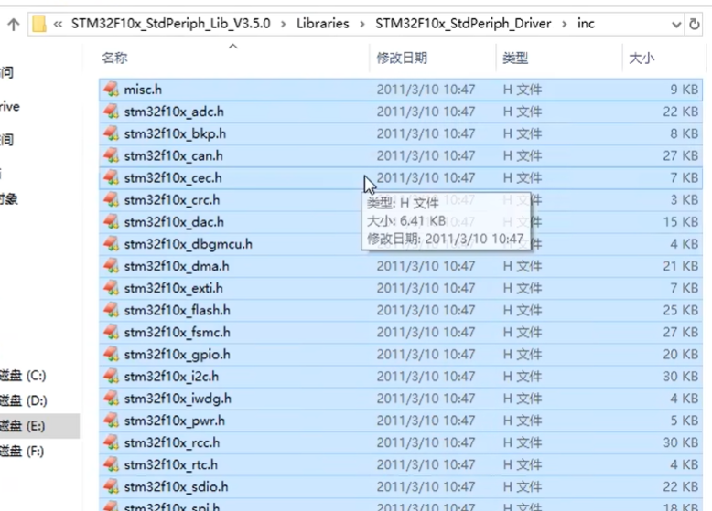Click the 22 KB size of stm32f10x_adc.h
This screenshot has height=511, width=712.
[680, 112]
